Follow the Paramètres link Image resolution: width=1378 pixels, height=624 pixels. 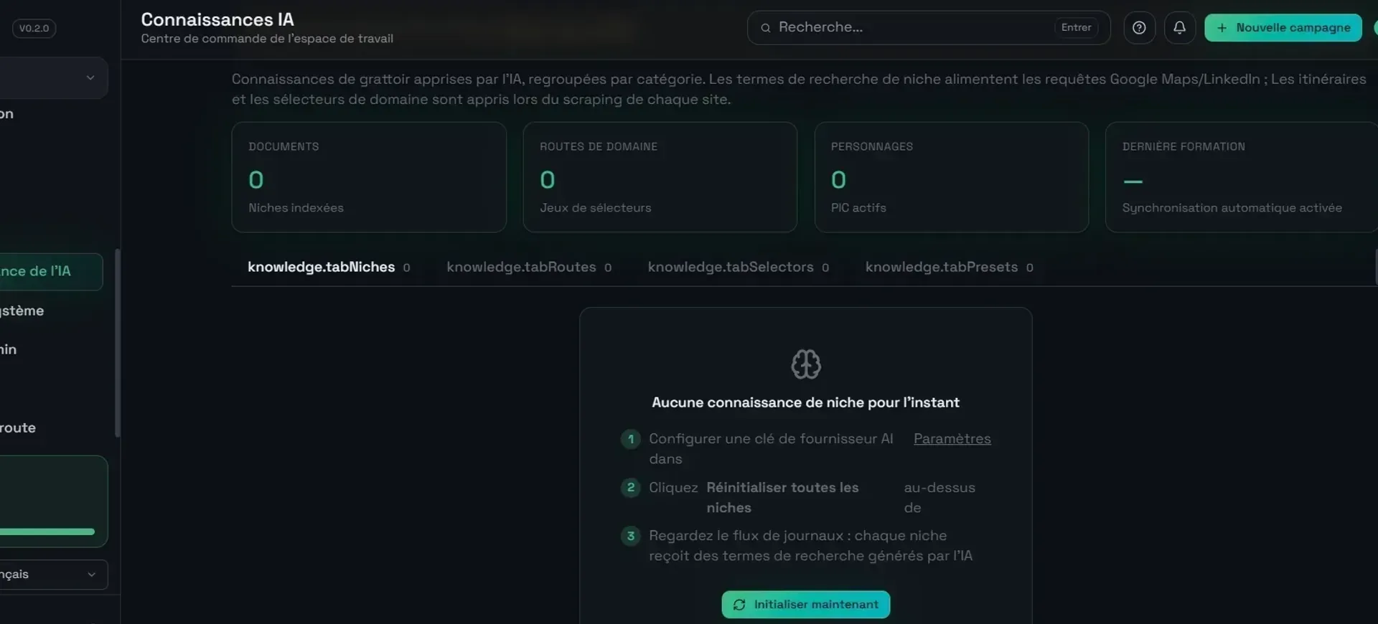[x=952, y=438]
